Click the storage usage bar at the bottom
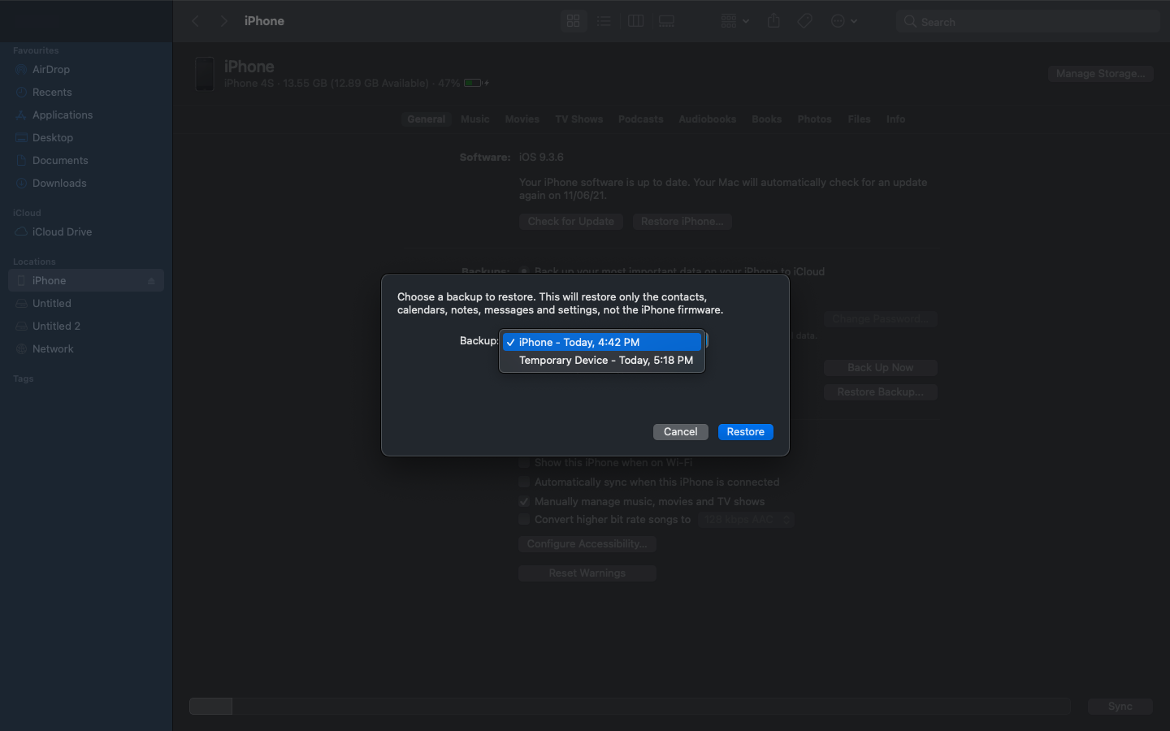The height and width of the screenshot is (731, 1170). (x=630, y=707)
